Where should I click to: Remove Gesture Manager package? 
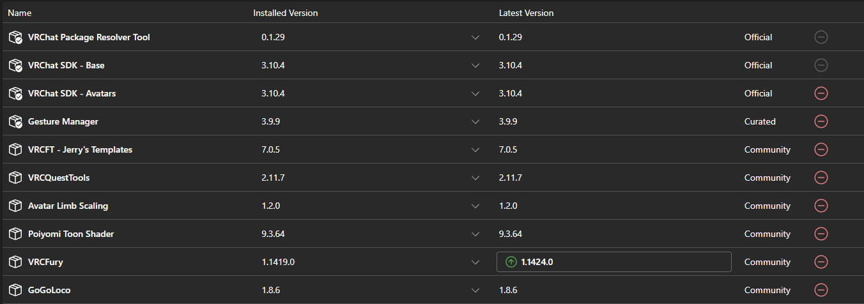coord(821,121)
